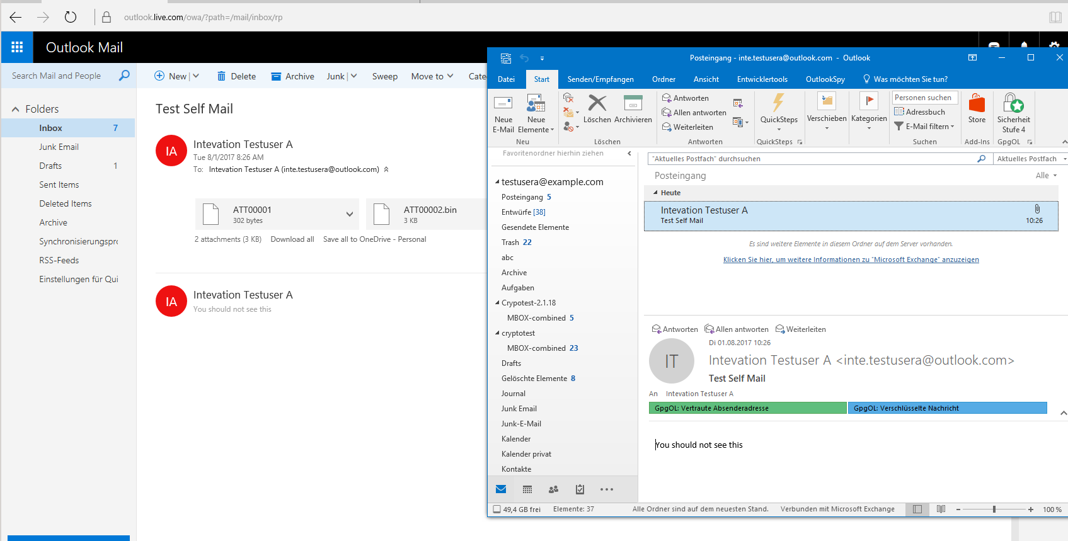Open the Move to dropdown
The image size is (1068, 541).
[432, 76]
